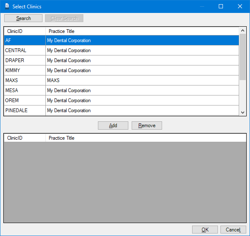Sort by upper ClinicID column header
The height and width of the screenshot is (236, 250).
pyautogui.click(x=25, y=31)
